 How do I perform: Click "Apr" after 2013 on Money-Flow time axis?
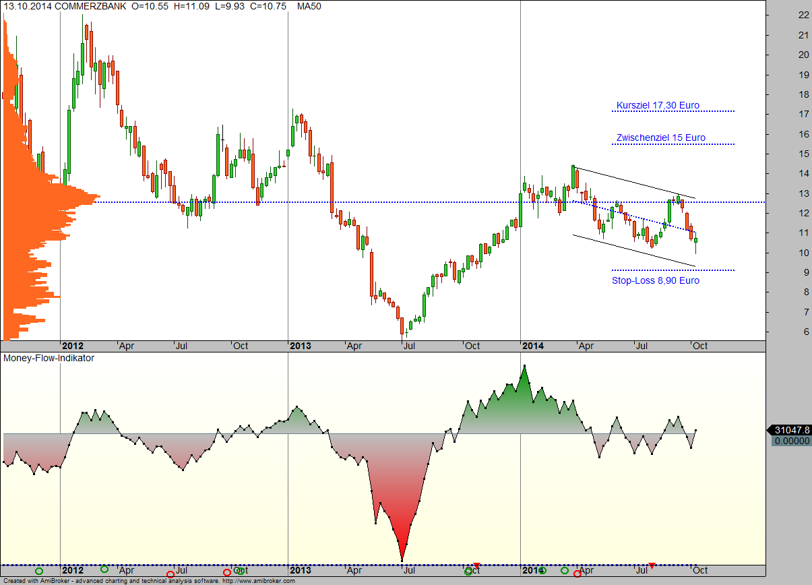(354, 570)
